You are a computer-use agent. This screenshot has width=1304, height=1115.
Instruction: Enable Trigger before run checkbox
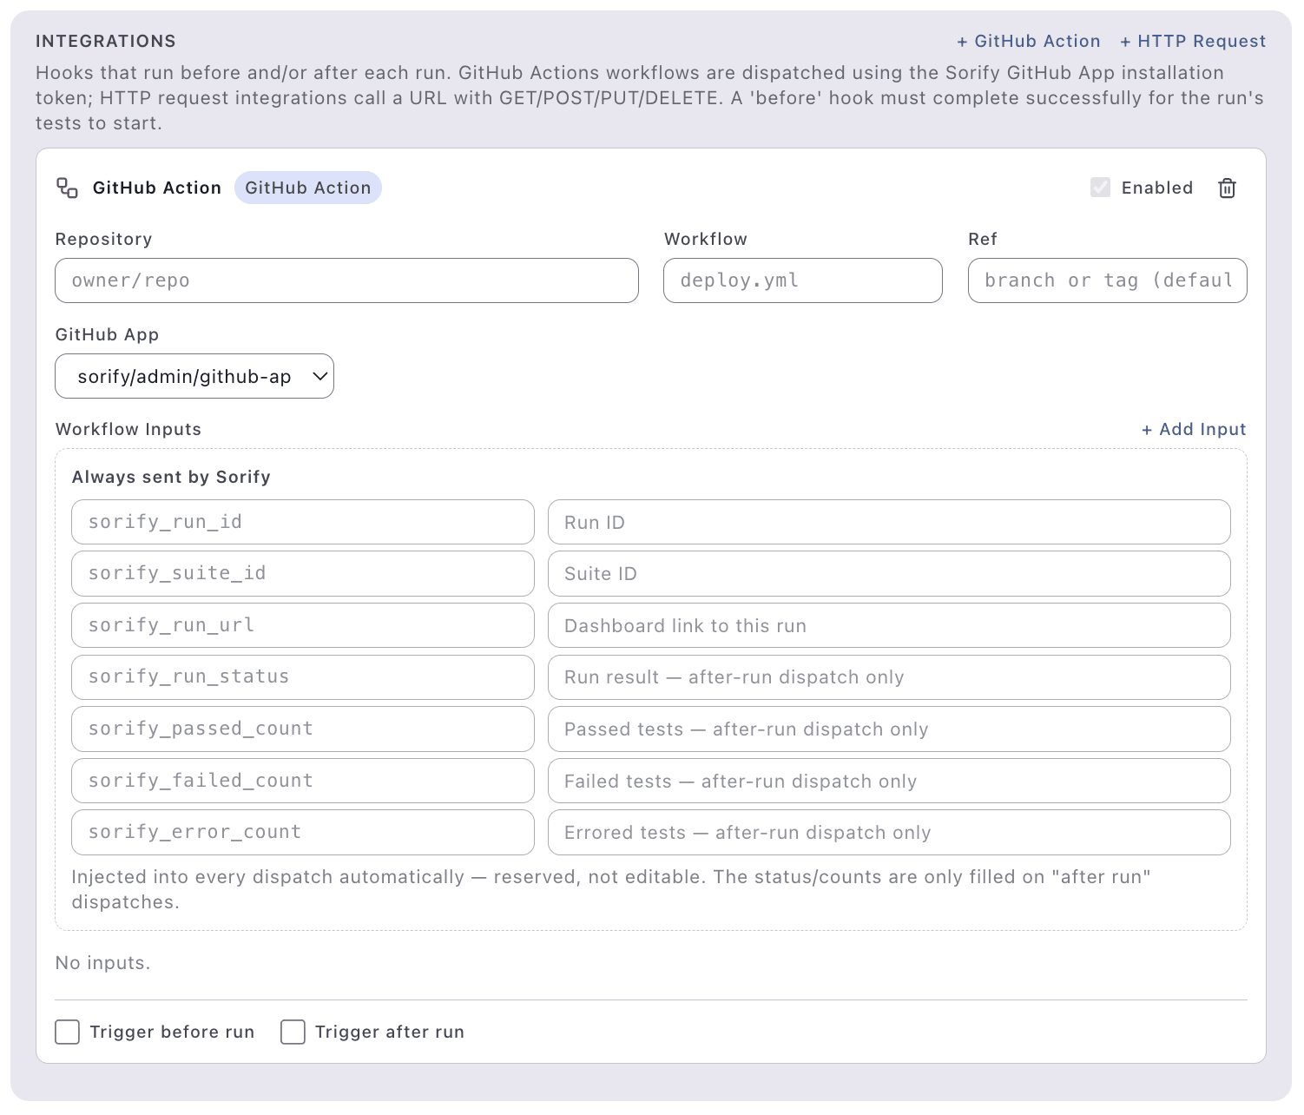(x=67, y=1032)
